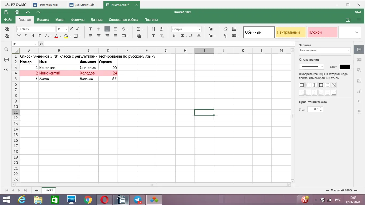This screenshot has width=365, height=205.
Task: Expand the Общий number format dropdown
Action: pos(186,29)
